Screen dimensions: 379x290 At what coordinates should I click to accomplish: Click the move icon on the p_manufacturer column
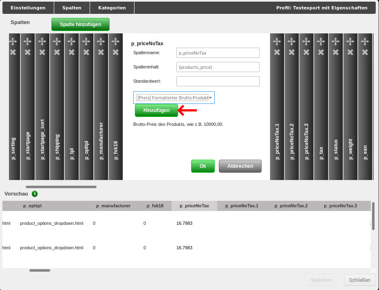click(101, 41)
